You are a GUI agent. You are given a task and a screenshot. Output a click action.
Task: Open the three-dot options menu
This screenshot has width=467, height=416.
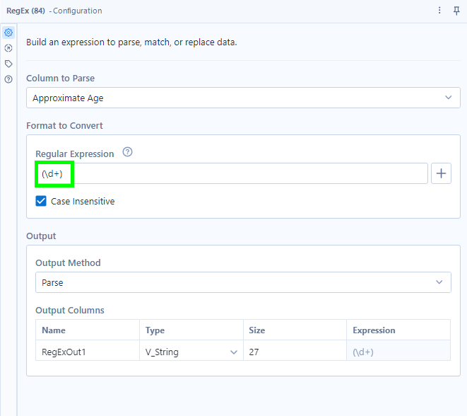439,11
